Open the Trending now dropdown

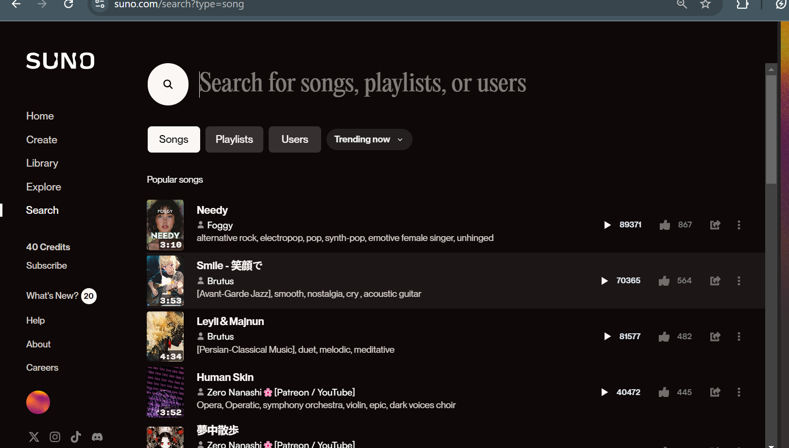point(369,139)
